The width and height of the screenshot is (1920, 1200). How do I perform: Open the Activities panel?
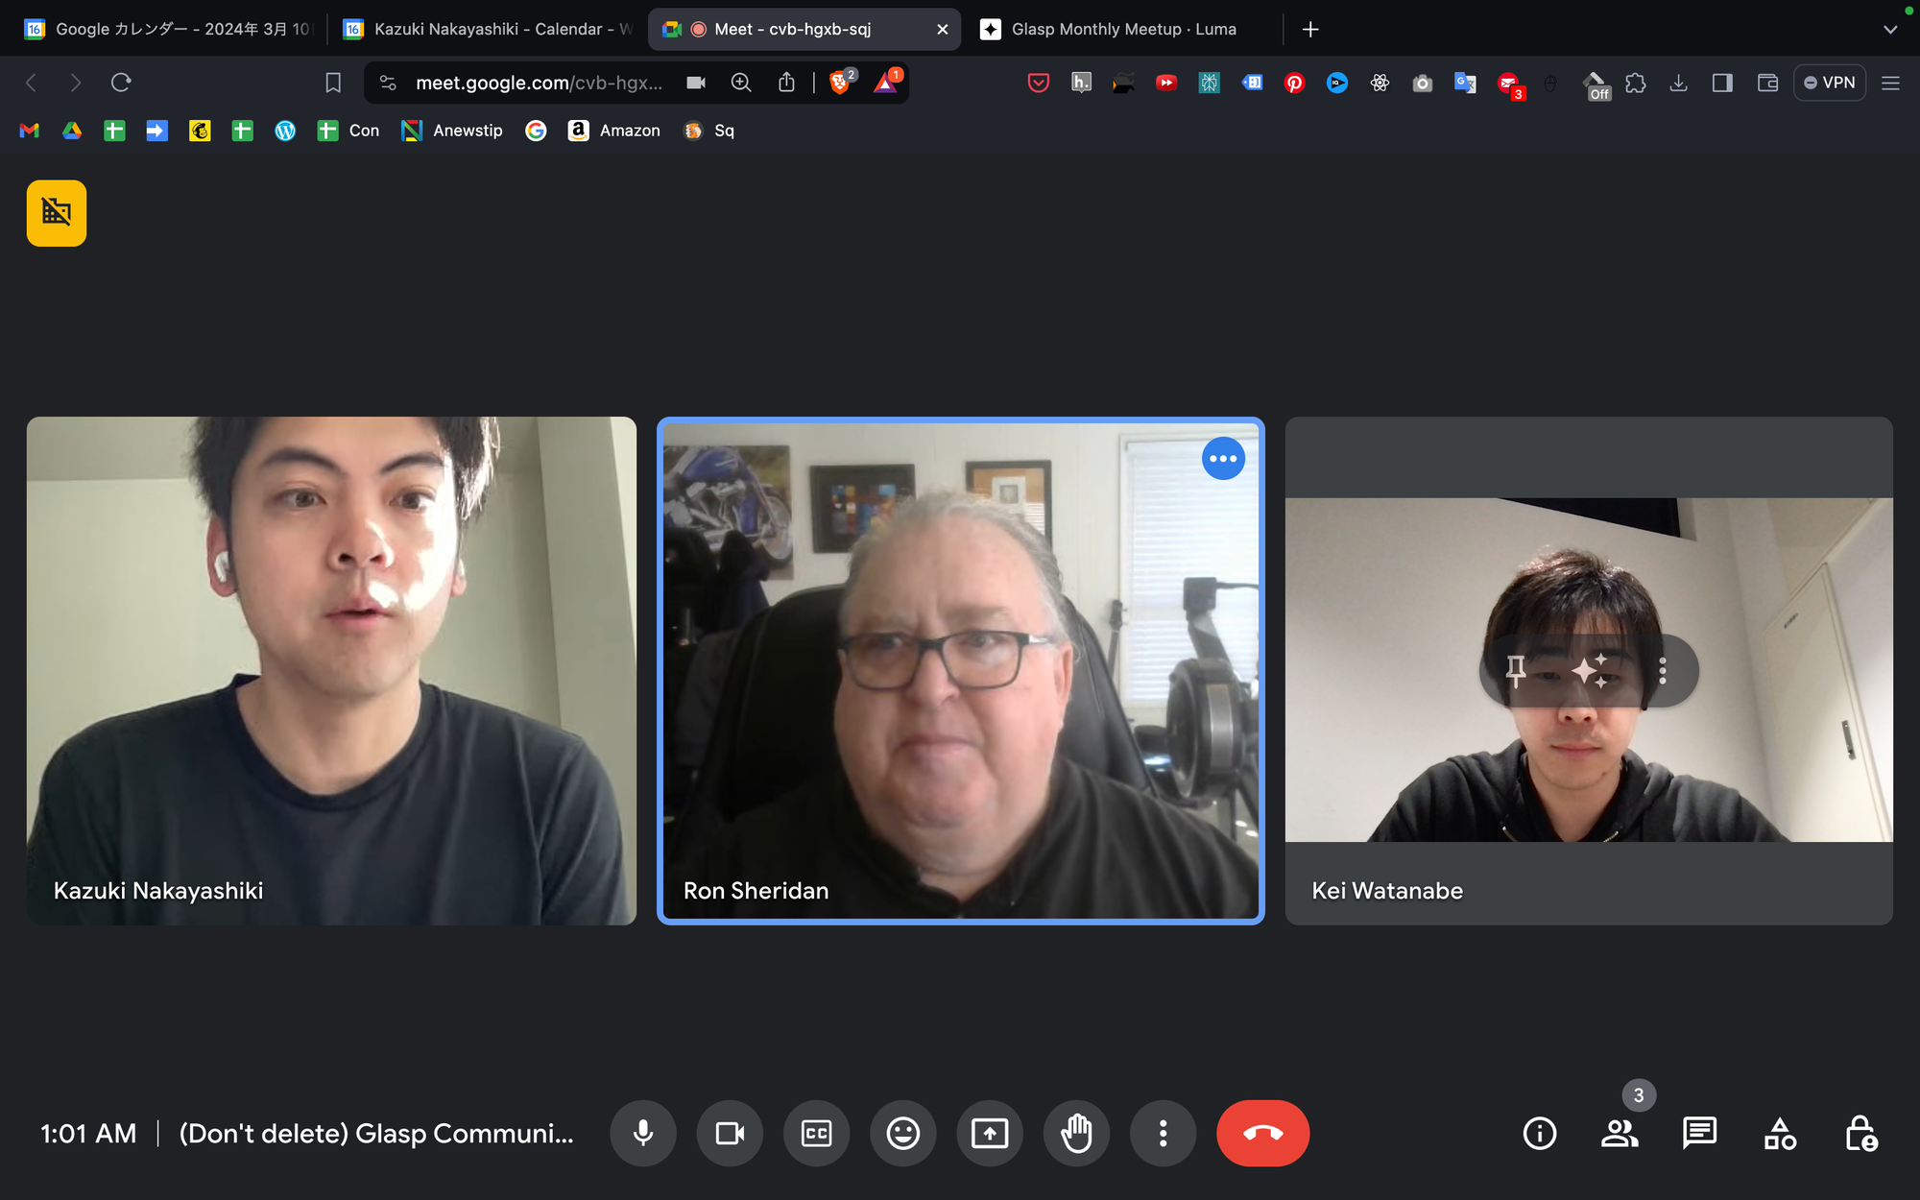(x=1780, y=1133)
